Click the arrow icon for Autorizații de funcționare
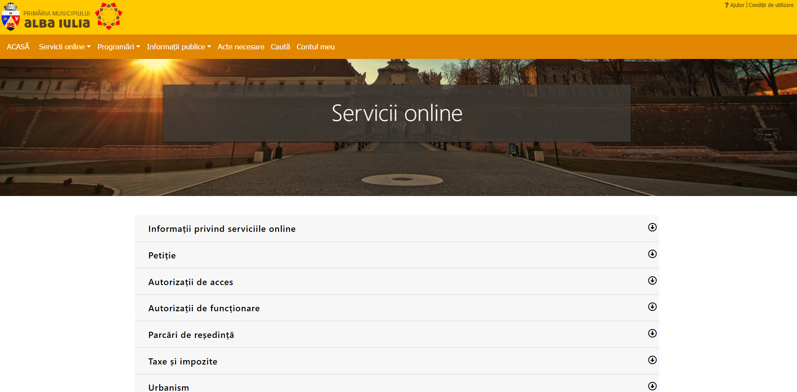Viewport: 797px width, 392px height. [x=652, y=306]
